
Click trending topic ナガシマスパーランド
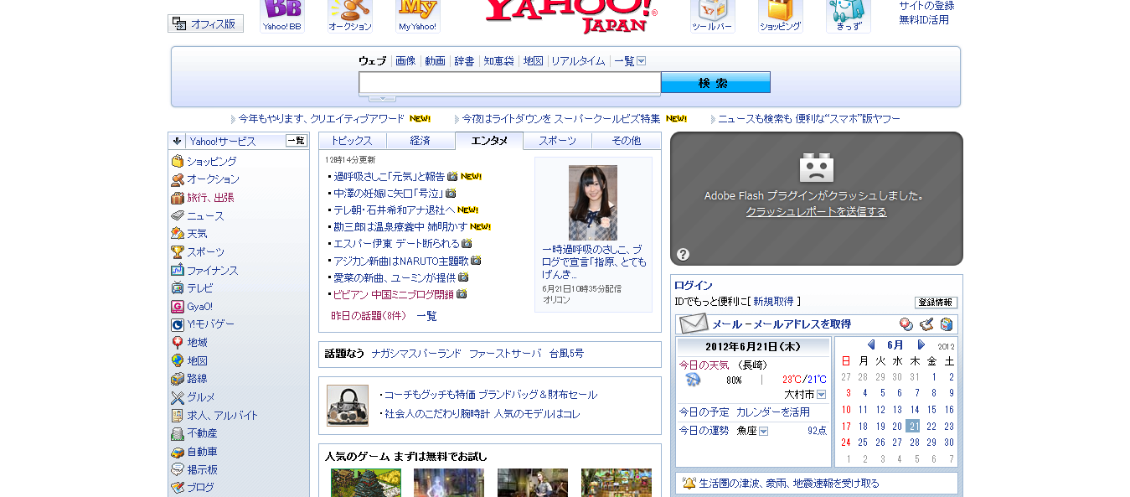coord(416,354)
